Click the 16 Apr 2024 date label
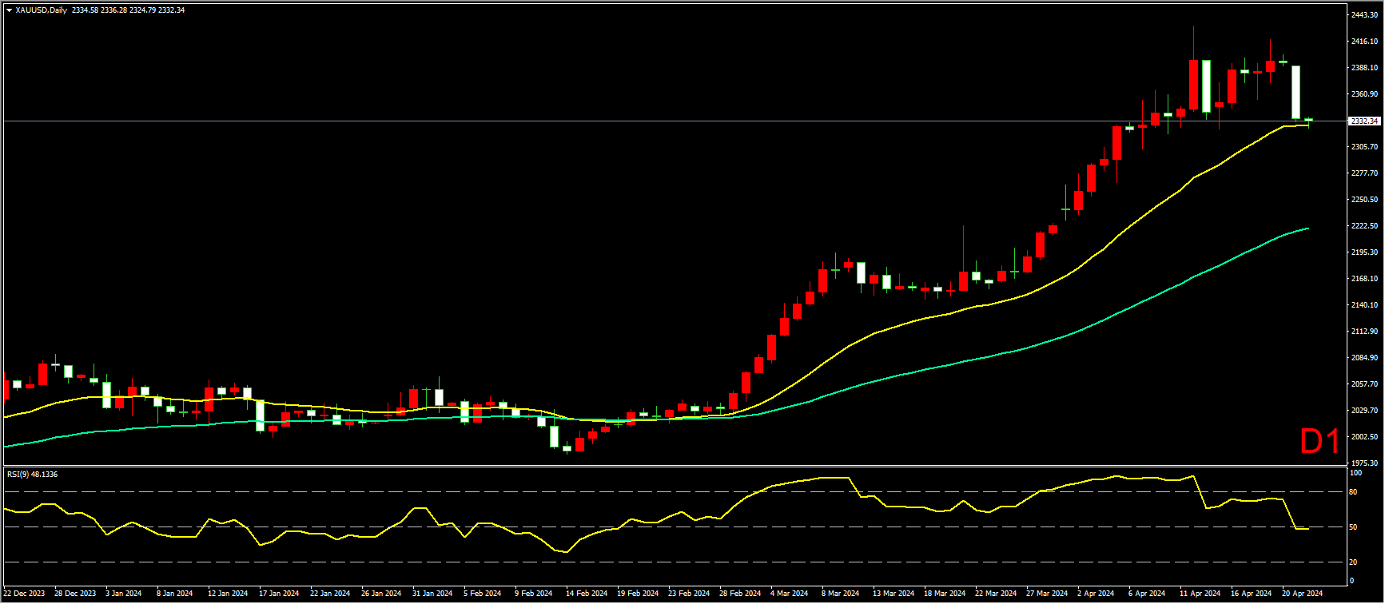 (1251, 594)
